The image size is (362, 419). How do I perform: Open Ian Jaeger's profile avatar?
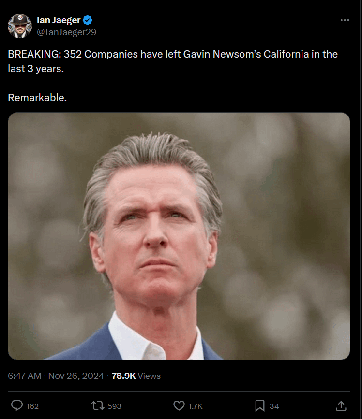(20, 26)
